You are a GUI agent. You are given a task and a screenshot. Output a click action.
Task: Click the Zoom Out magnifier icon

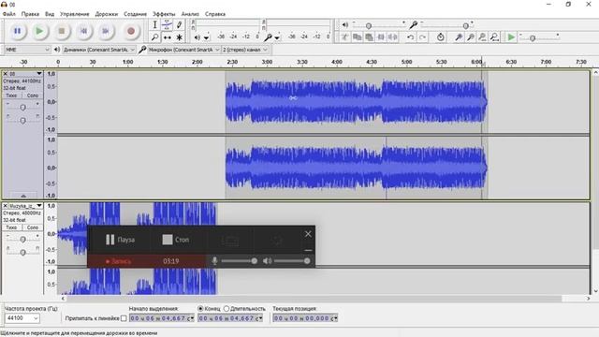[471, 37]
